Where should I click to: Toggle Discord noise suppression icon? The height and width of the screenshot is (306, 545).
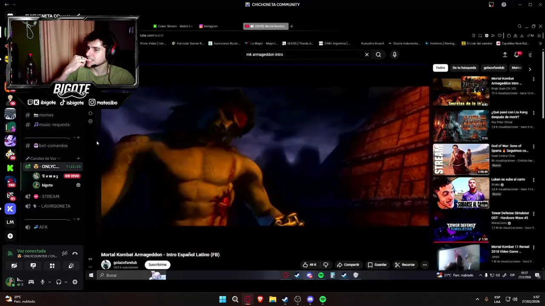click(65, 254)
